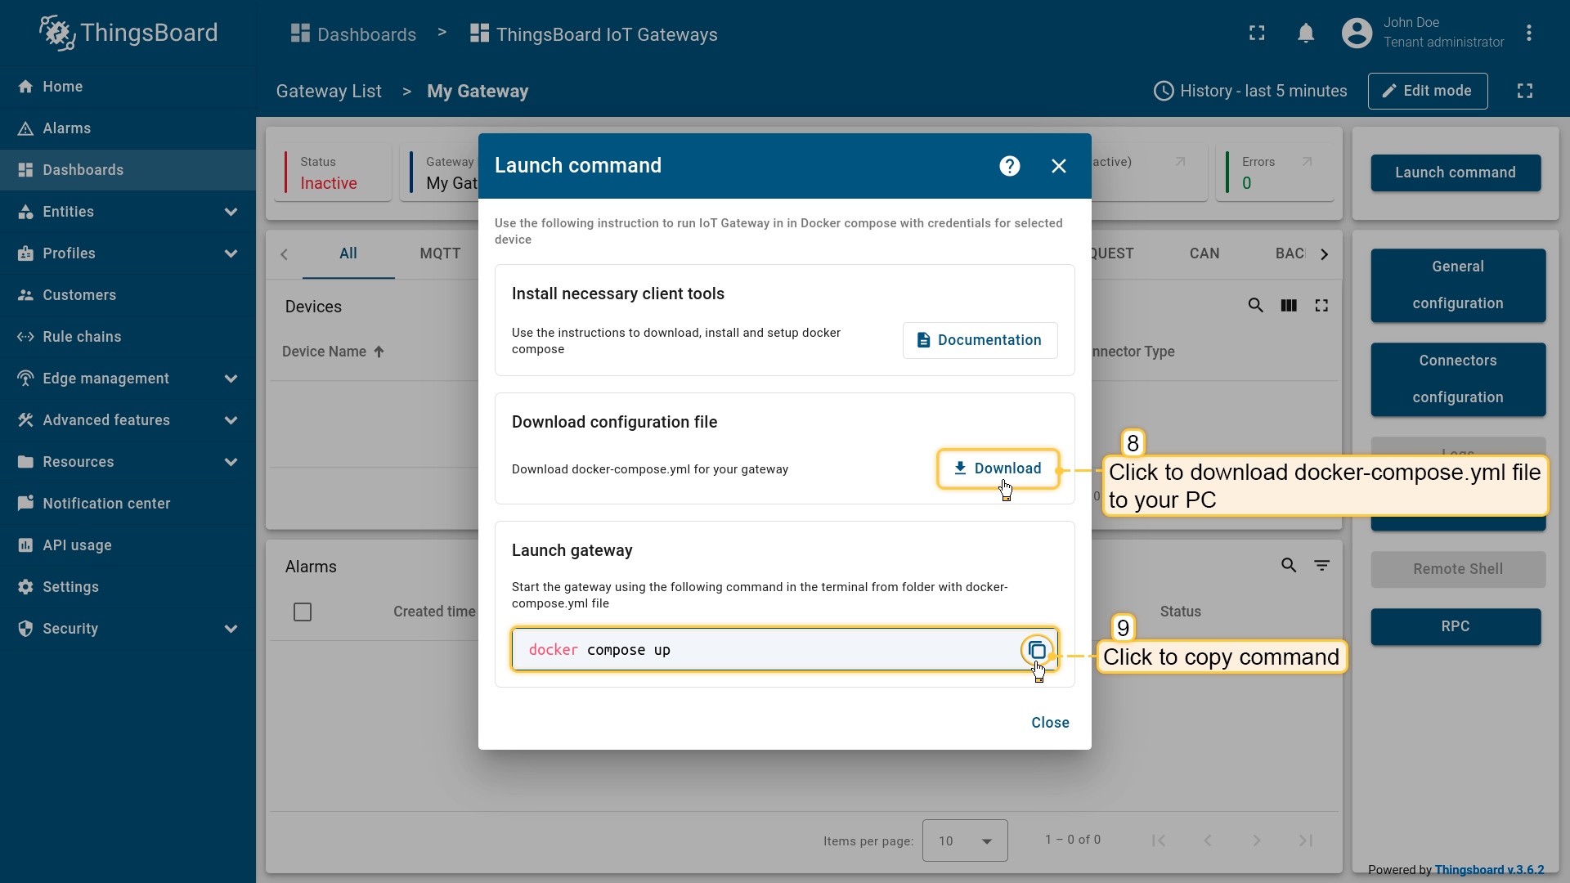Open John Doe user avatar
Screen dimensions: 1570x883
pyautogui.click(x=1357, y=33)
